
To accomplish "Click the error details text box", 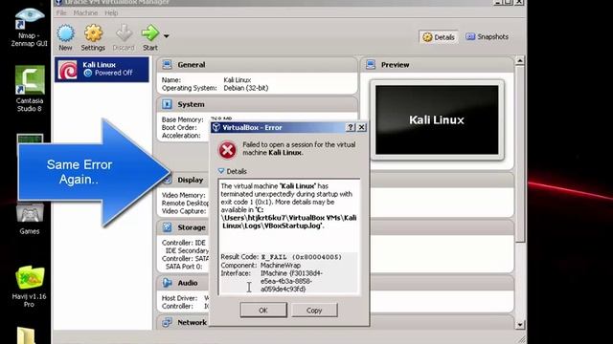I will click(289, 236).
